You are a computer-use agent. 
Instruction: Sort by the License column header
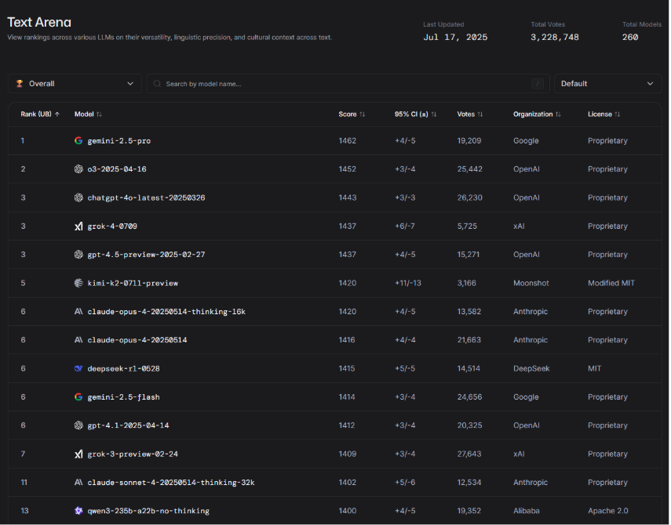point(604,114)
